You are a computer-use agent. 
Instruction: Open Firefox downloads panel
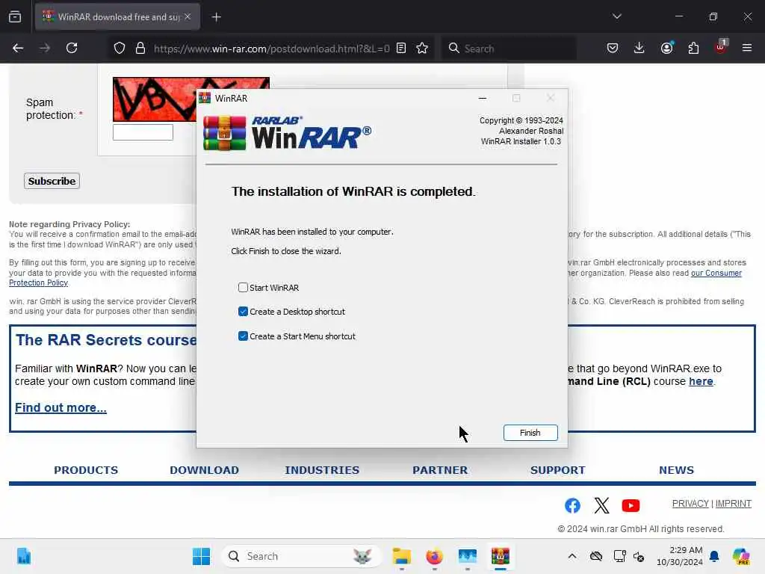pos(639,48)
